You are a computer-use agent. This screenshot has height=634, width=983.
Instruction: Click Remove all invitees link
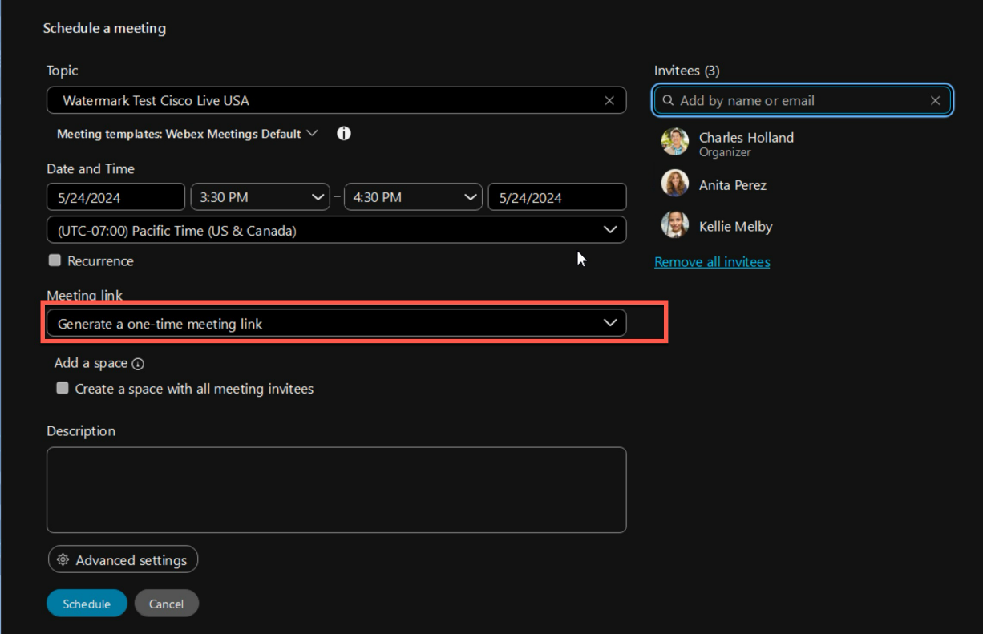[712, 262]
